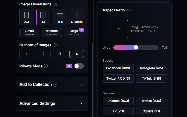Viewport: 187px width, 117px height.
Task: Open the Add to Collection help icon
Action: click(x=55, y=85)
